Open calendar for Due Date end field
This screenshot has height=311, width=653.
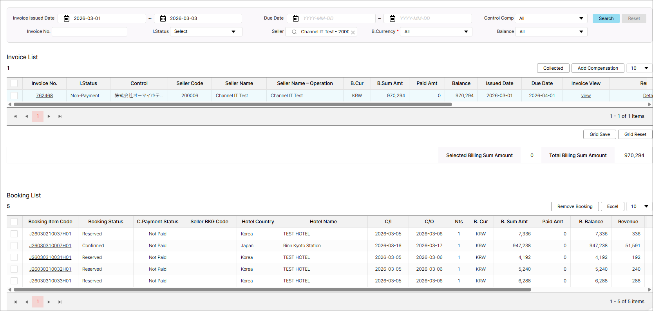(392, 18)
